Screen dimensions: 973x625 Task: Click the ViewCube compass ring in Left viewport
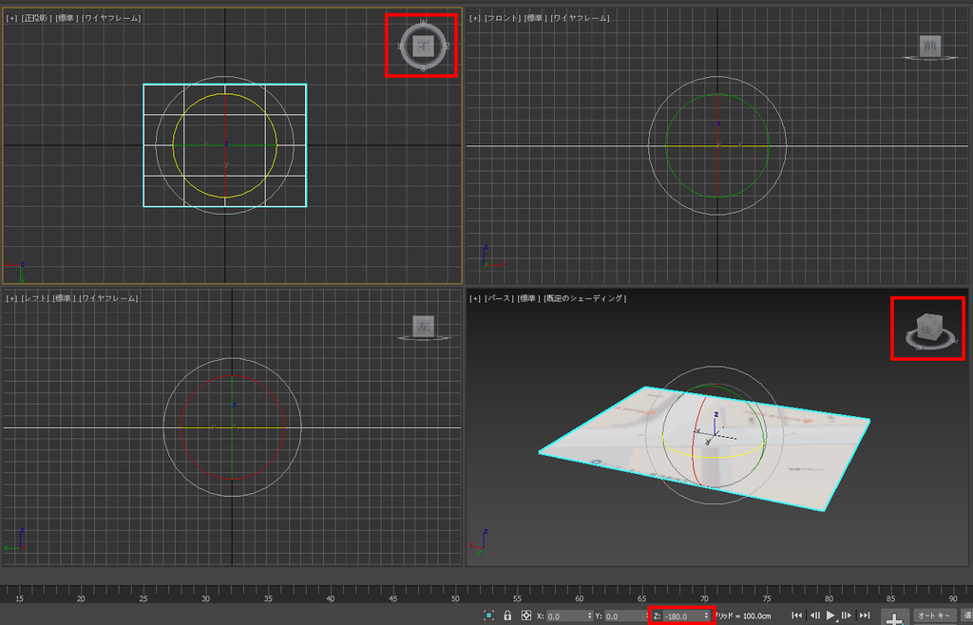423,338
